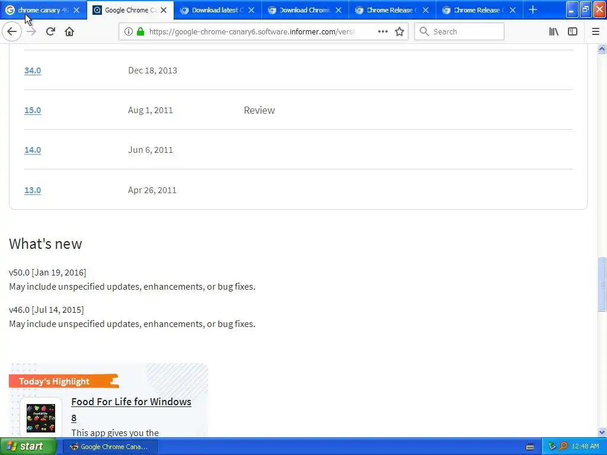Click the first system tray icon
This screenshot has height=455, width=607.
(552, 447)
